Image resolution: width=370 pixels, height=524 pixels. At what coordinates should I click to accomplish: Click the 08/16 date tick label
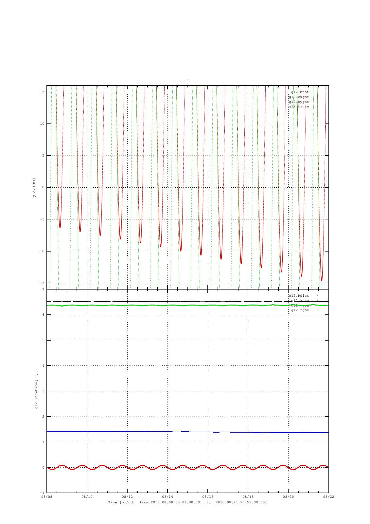point(208,497)
